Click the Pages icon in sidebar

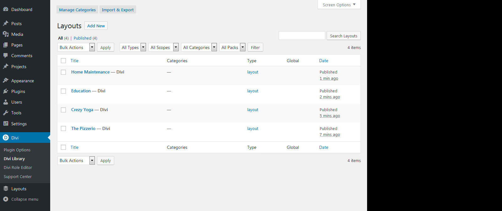[6, 45]
